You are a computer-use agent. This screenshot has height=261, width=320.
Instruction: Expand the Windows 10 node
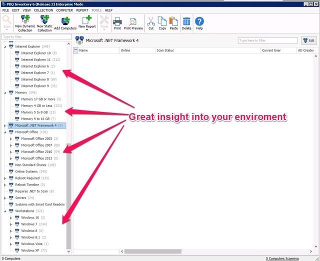11,217
